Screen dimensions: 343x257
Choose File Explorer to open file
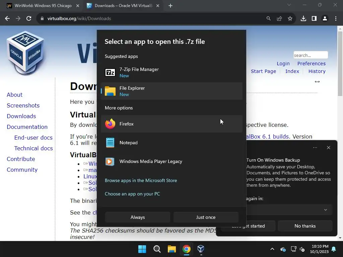click(172, 91)
